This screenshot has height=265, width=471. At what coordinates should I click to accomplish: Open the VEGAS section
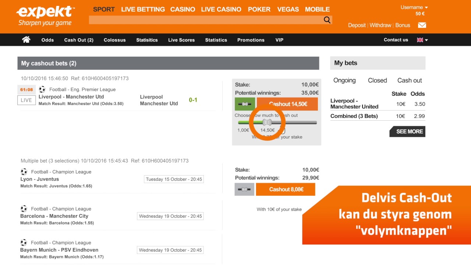tap(288, 9)
